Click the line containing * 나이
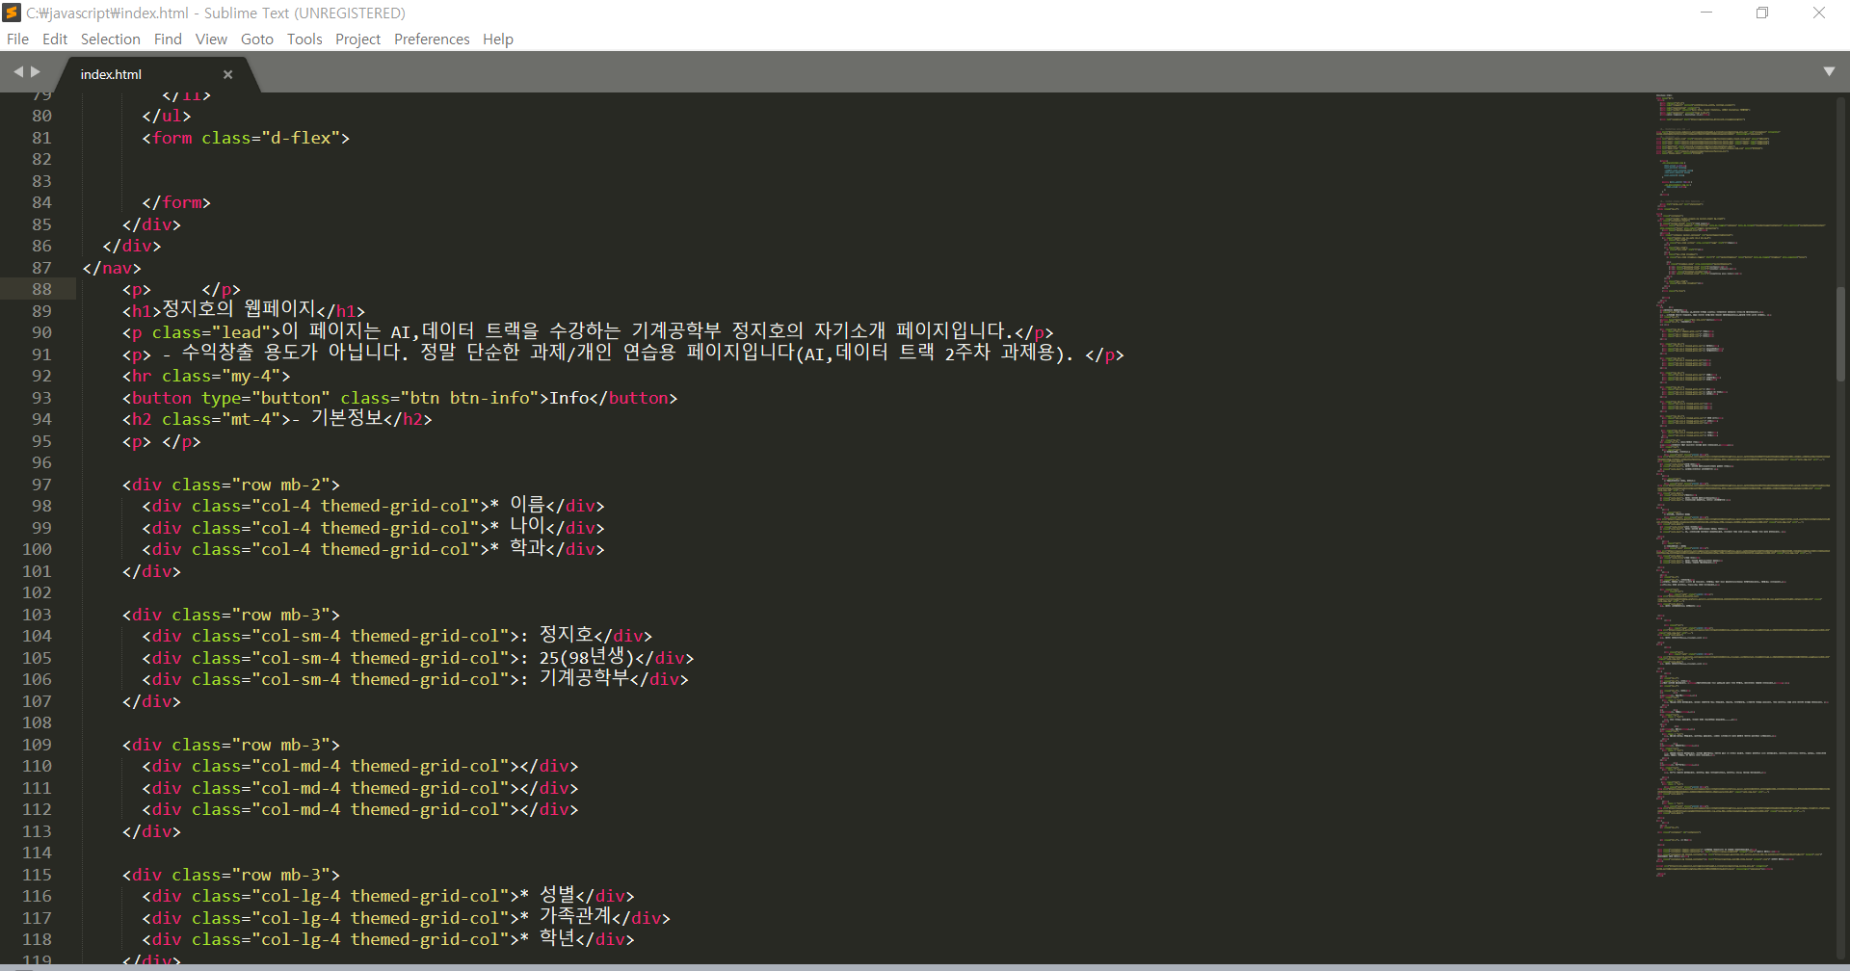 coord(374,528)
